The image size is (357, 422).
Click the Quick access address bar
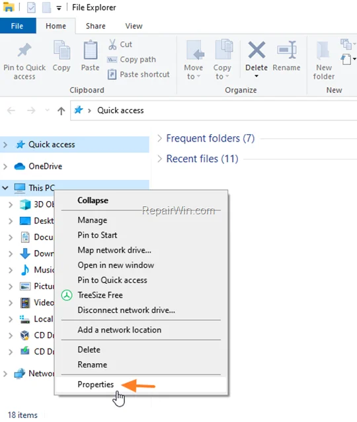(x=214, y=110)
